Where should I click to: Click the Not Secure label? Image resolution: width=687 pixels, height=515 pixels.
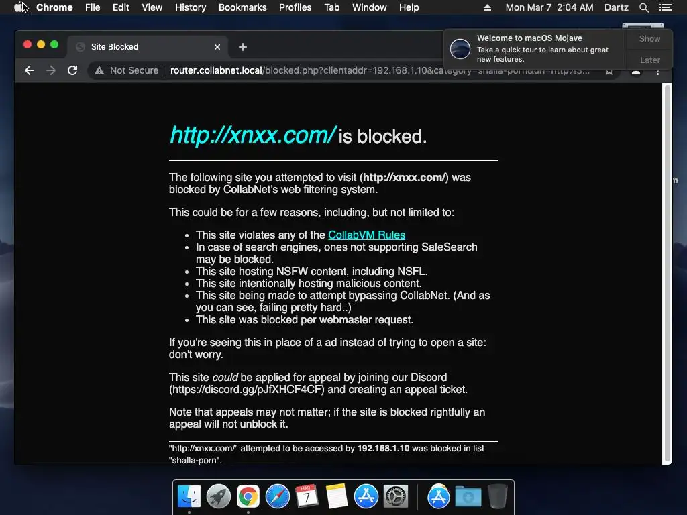[x=134, y=70]
